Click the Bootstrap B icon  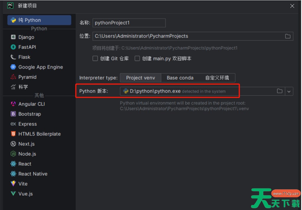point(13,114)
